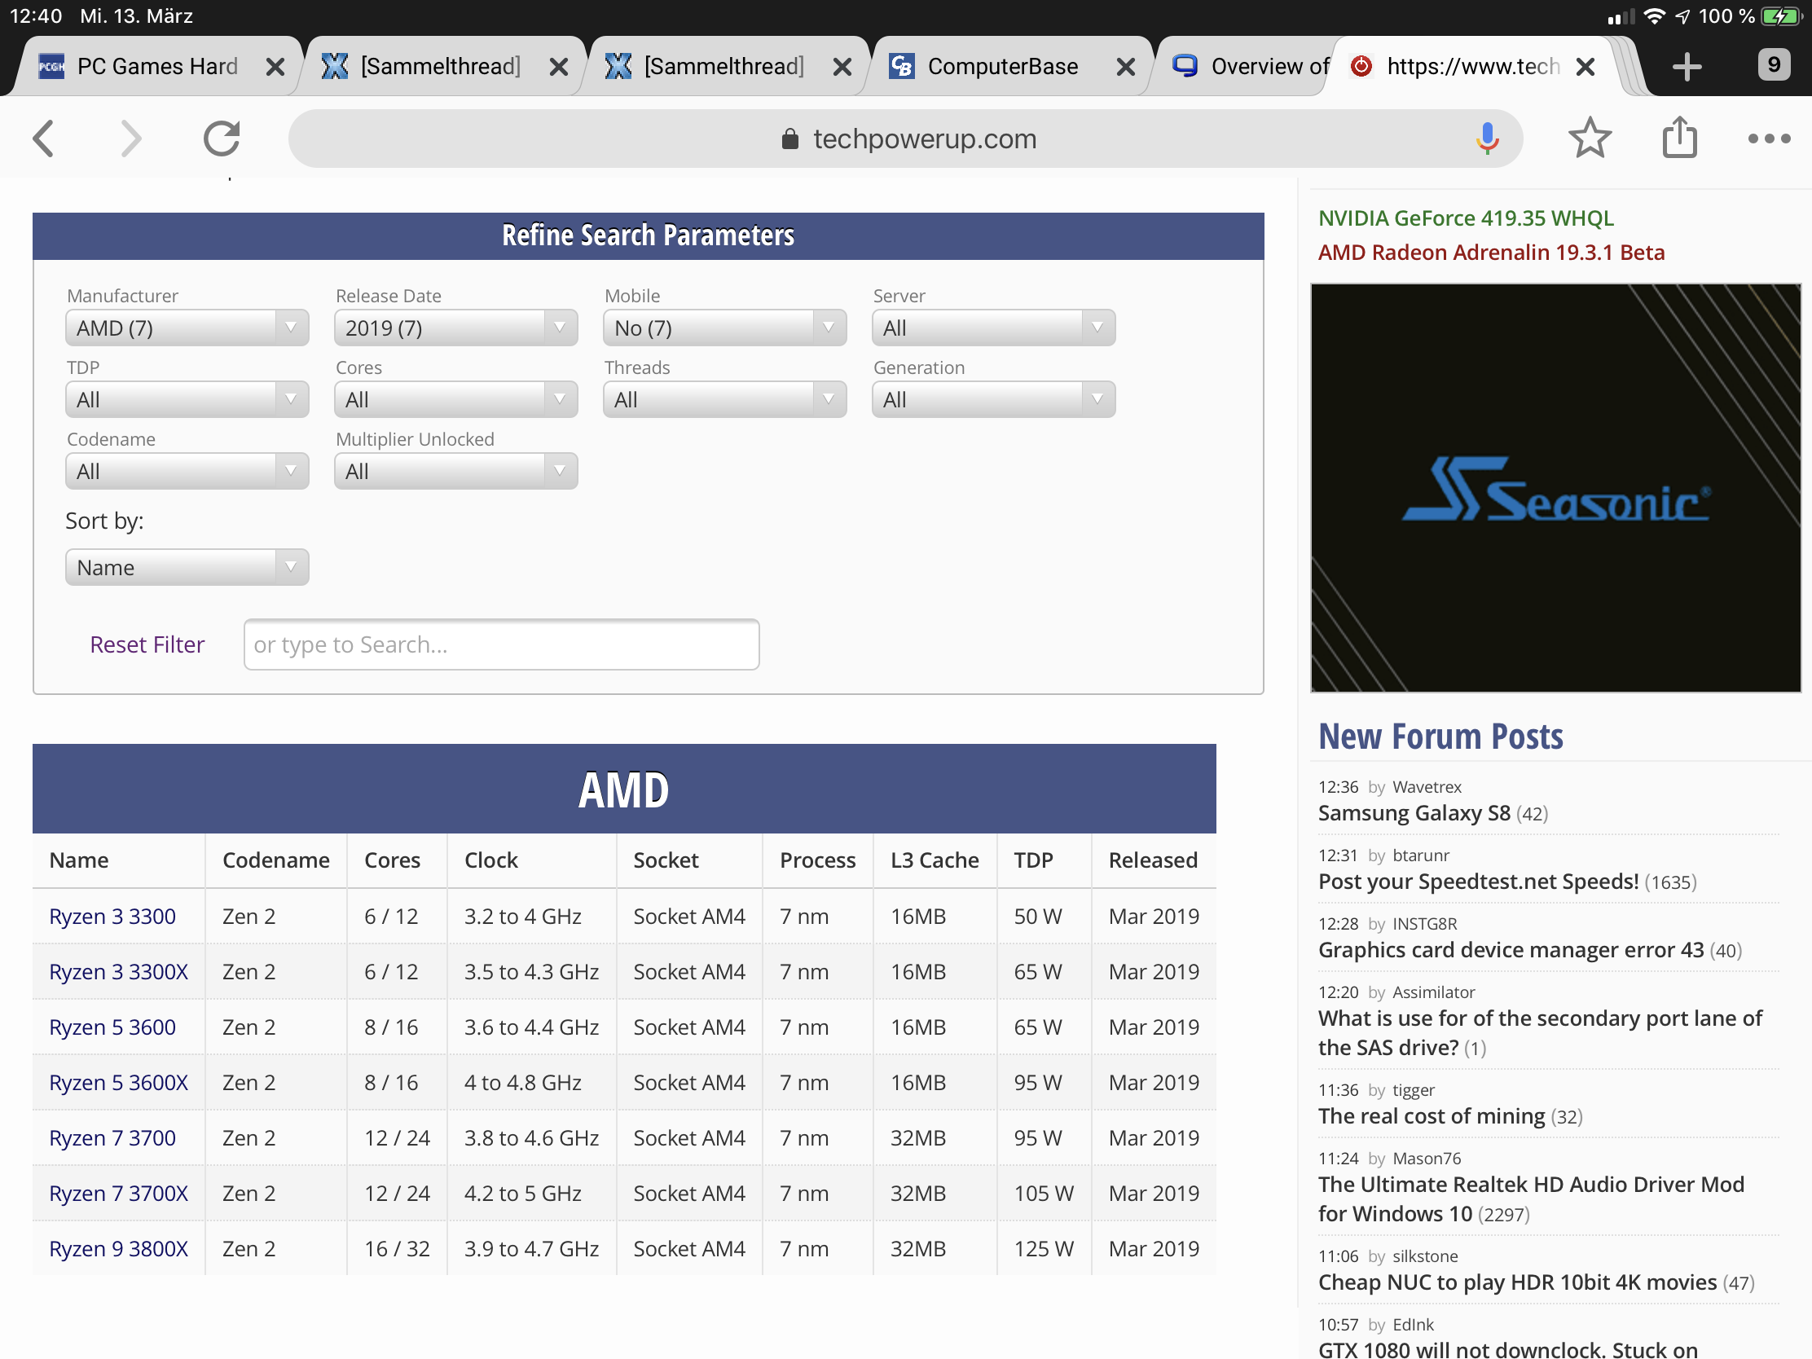Tap the battery indicator in the status bar
Image resolution: width=1812 pixels, height=1359 pixels.
pyautogui.click(x=1780, y=15)
